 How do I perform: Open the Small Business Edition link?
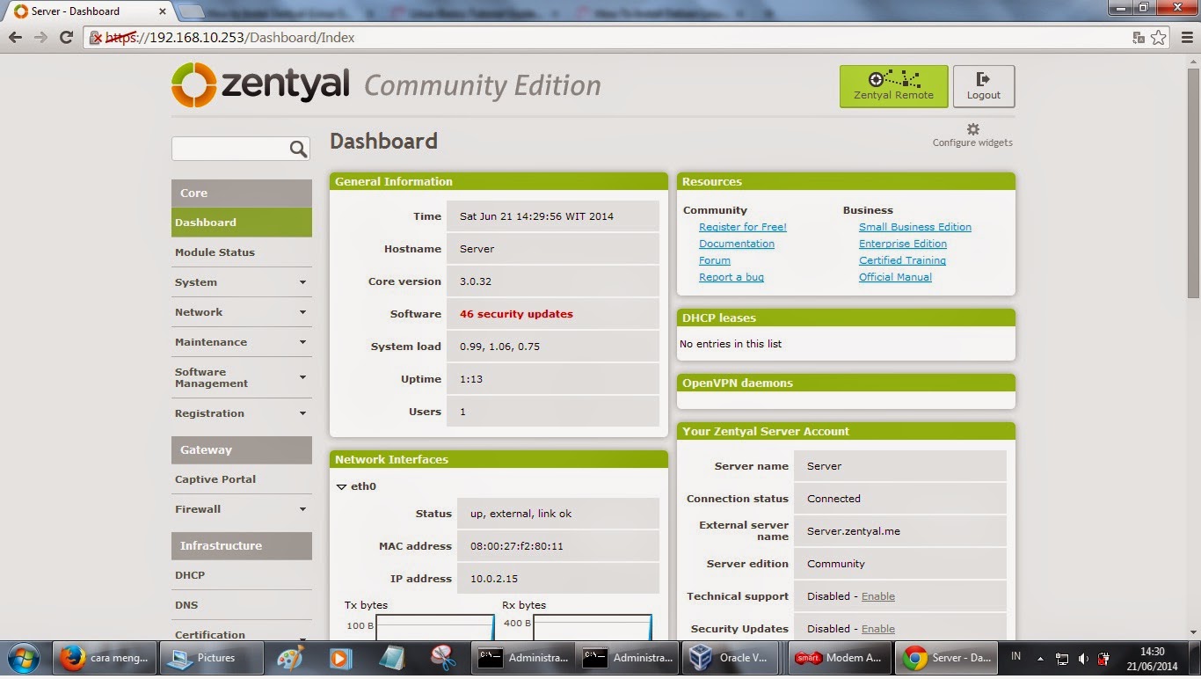point(915,227)
